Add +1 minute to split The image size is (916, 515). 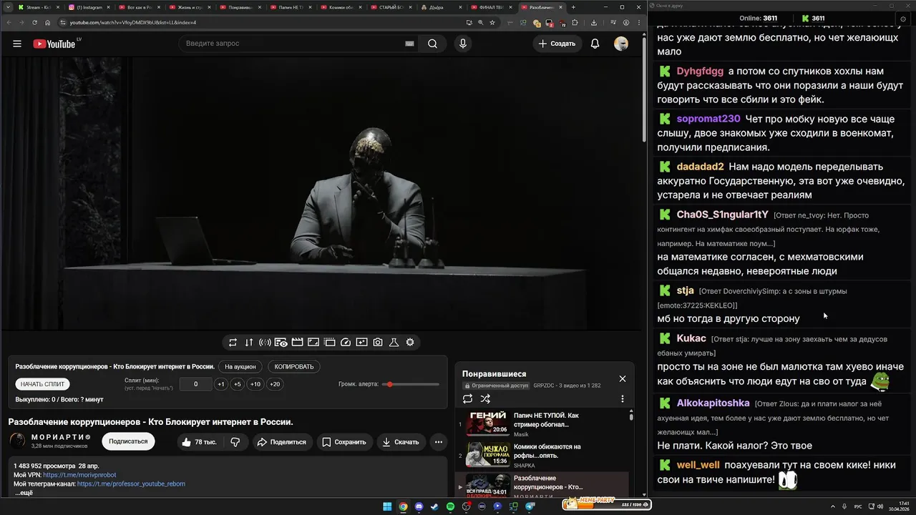(x=221, y=384)
